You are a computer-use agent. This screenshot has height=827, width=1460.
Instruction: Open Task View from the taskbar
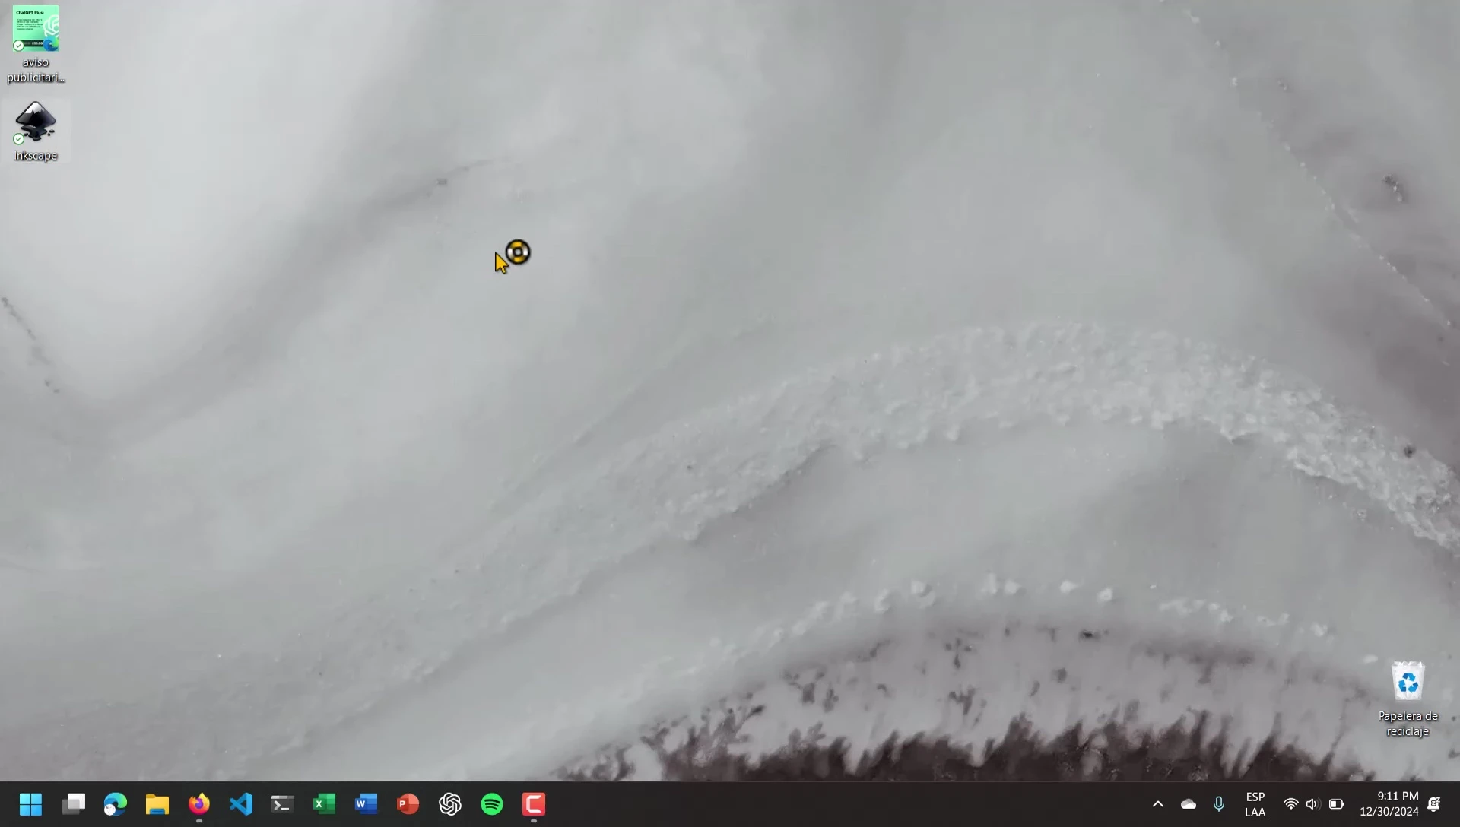click(74, 804)
